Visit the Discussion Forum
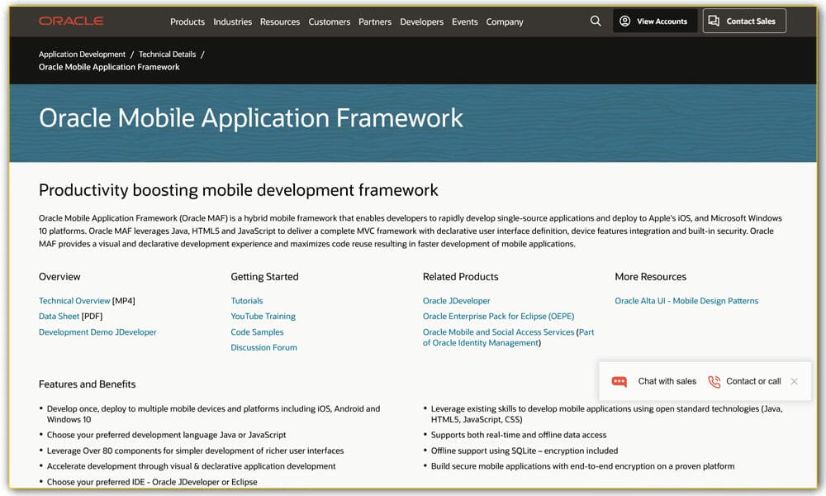This screenshot has height=496, width=826. coord(263,347)
